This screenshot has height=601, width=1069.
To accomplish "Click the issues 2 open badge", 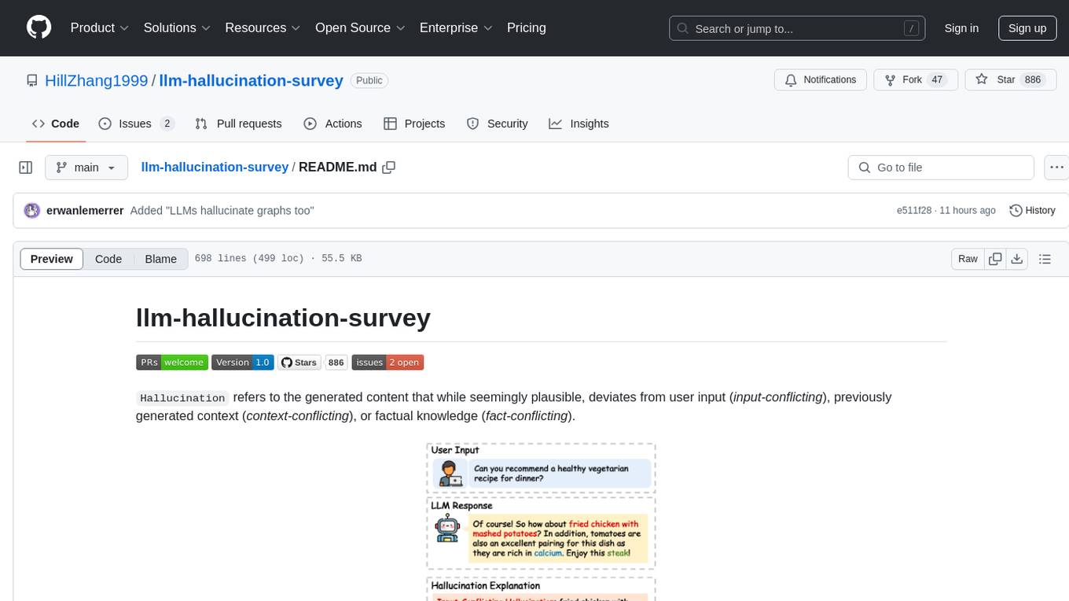I will pos(388,363).
